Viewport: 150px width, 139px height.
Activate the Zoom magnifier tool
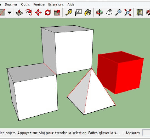coord(119,13)
